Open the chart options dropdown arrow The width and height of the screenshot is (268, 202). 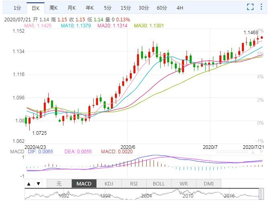pos(262,7)
